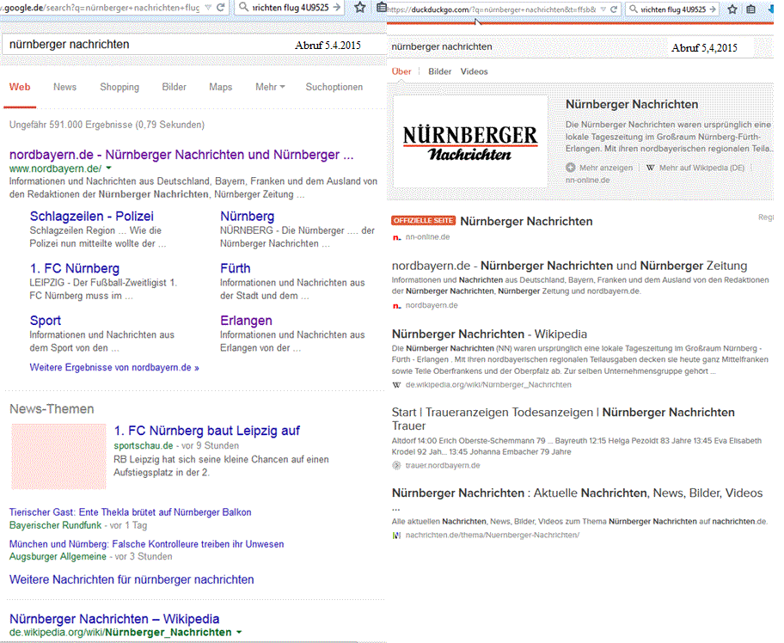Open the Bilder tab in Google
The width and height of the screenshot is (784, 643).
[x=174, y=87]
